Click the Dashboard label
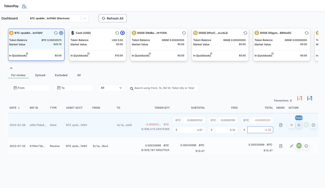This screenshot has height=188, width=325. click(10, 18)
